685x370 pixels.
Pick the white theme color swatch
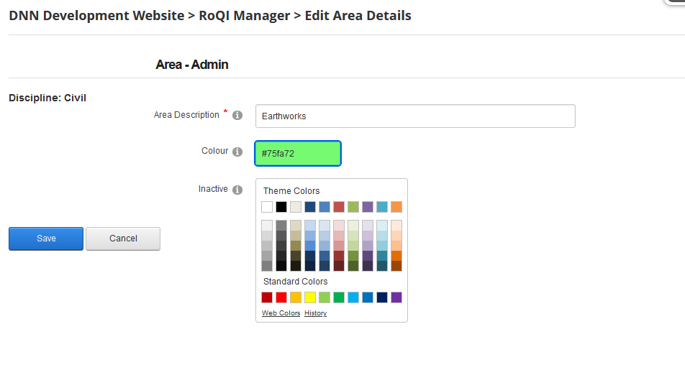click(x=267, y=207)
